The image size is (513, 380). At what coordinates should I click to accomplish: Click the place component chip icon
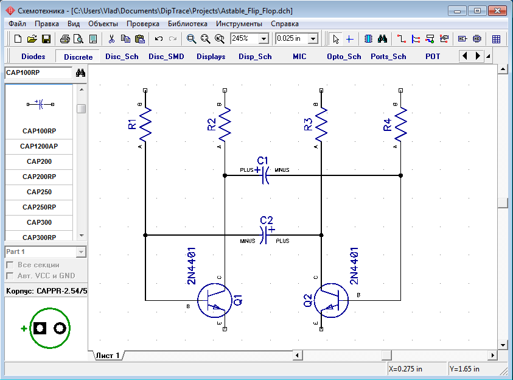click(x=368, y=39)
